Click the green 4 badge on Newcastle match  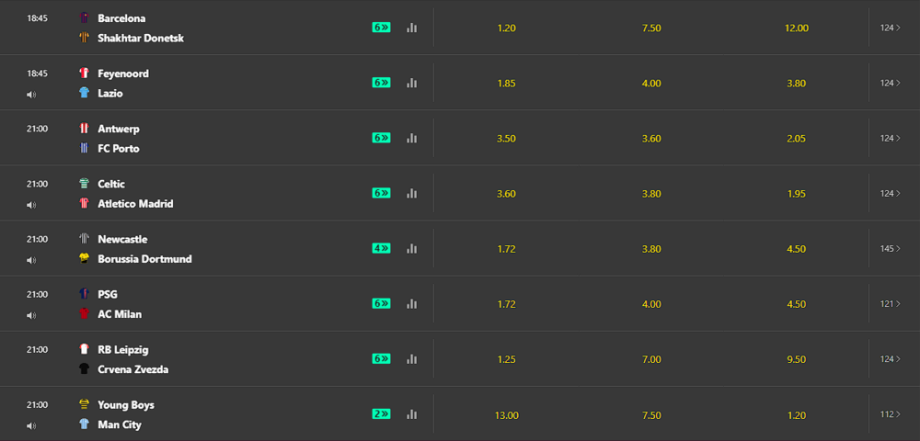382,248
